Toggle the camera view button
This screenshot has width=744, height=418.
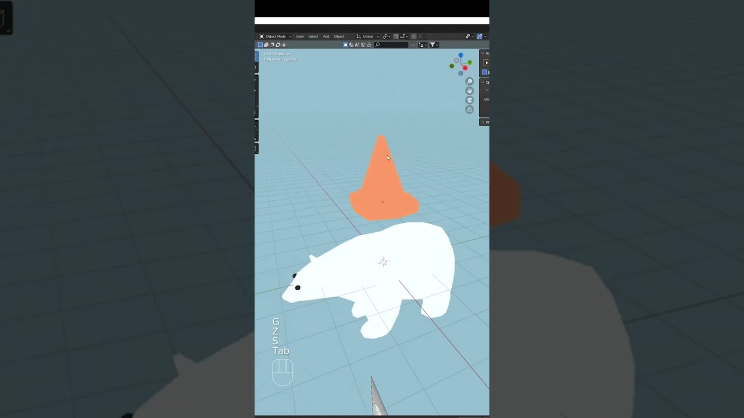tap(470, 100)
